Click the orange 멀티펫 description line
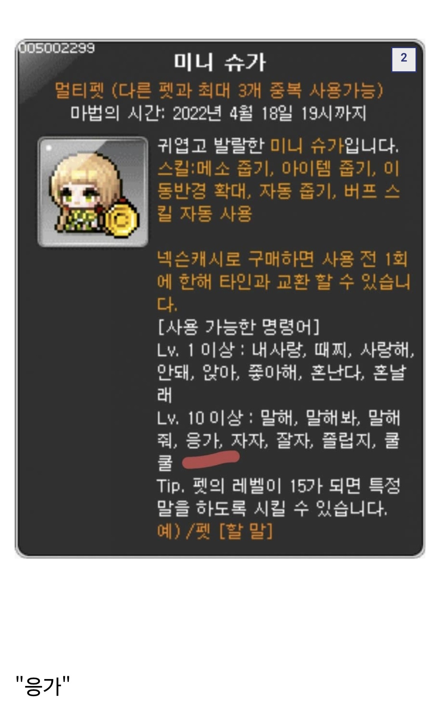440x712 pixels. coord(220,90)
